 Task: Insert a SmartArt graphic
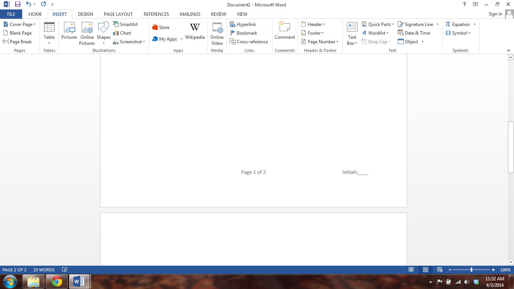pyautogui.click(x=125, y=24)
